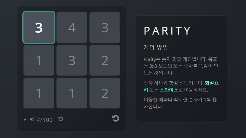Click the 레벨 4/100 level indicator

tap(38, 120)
